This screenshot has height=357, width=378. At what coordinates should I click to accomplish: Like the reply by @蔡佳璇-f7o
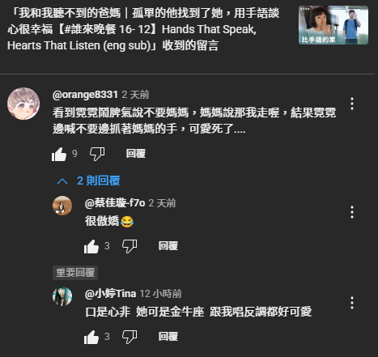point(91,247)
